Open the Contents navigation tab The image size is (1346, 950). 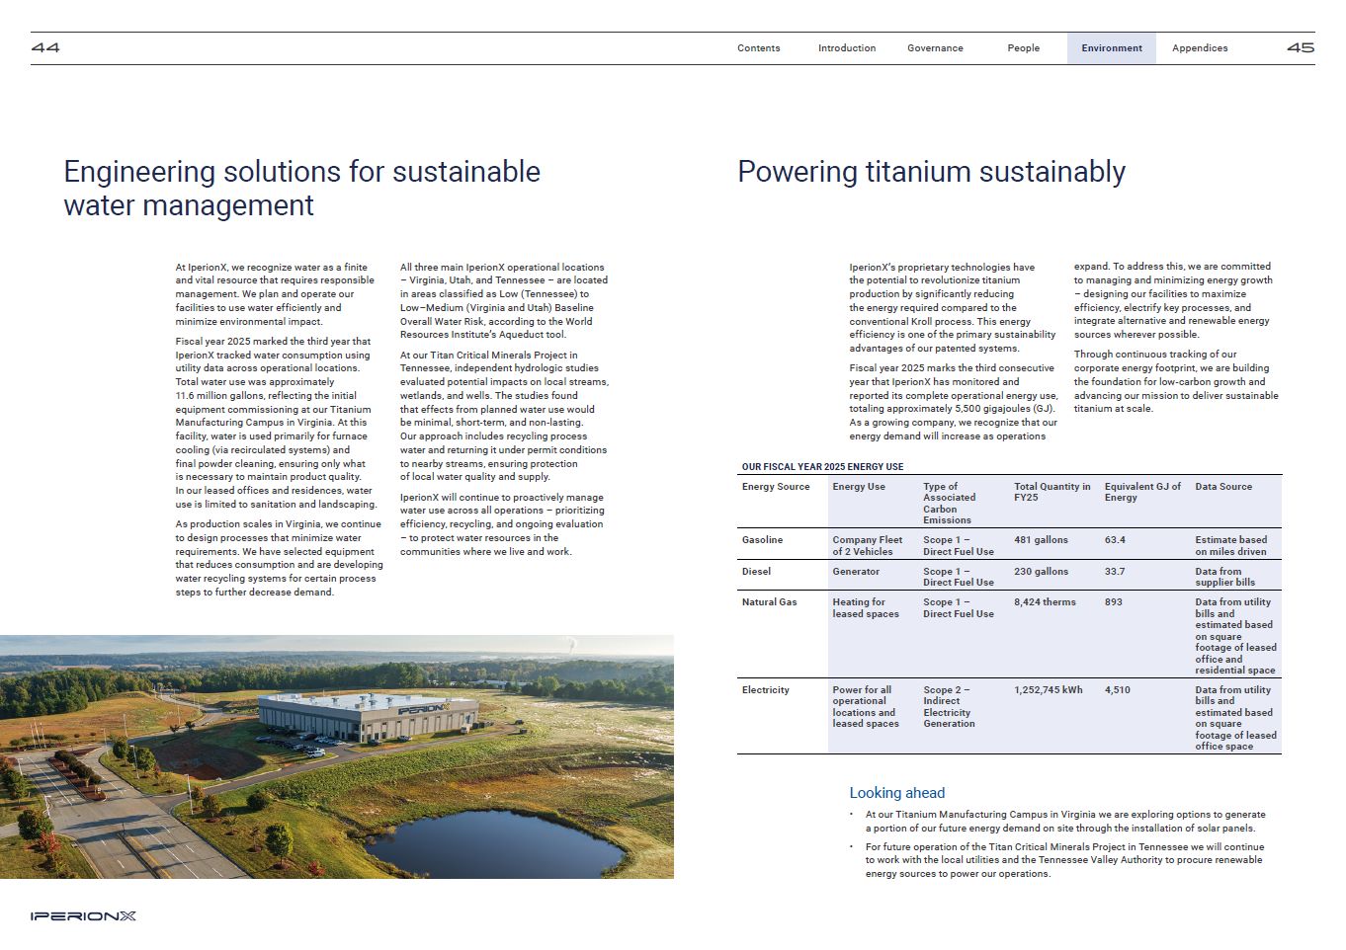[x=758, y=48]
